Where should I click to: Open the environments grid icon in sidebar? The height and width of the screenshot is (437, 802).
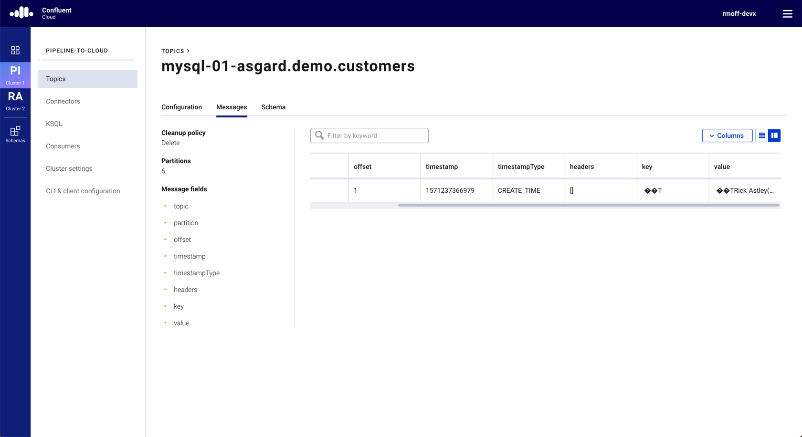[x=15, y=50]
